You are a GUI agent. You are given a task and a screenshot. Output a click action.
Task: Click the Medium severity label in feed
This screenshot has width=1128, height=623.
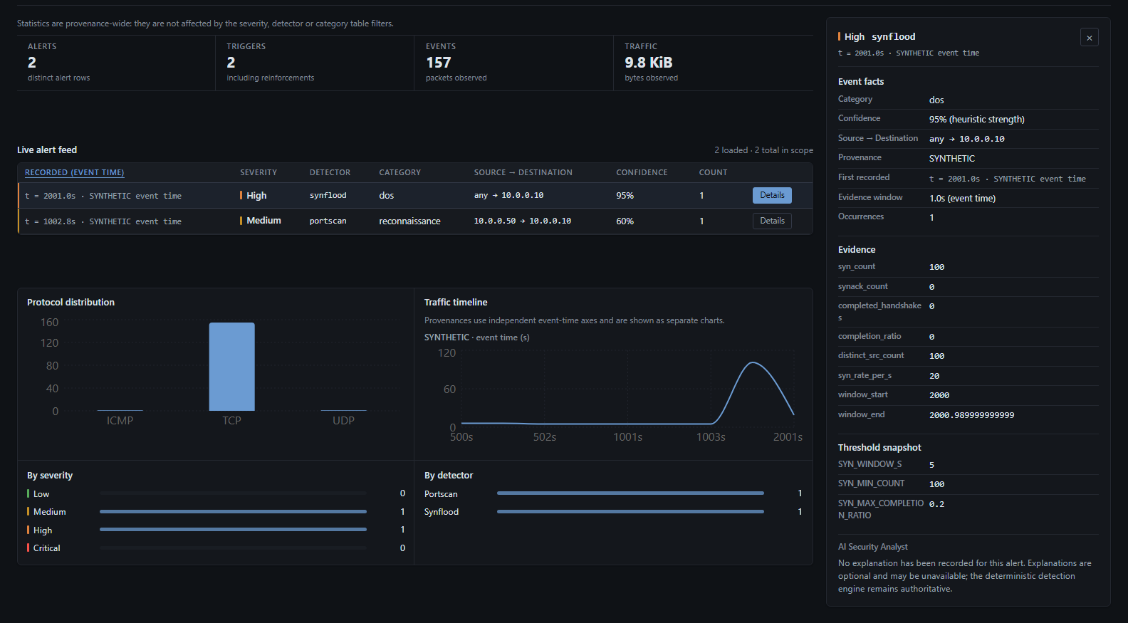tap(263, 221)
